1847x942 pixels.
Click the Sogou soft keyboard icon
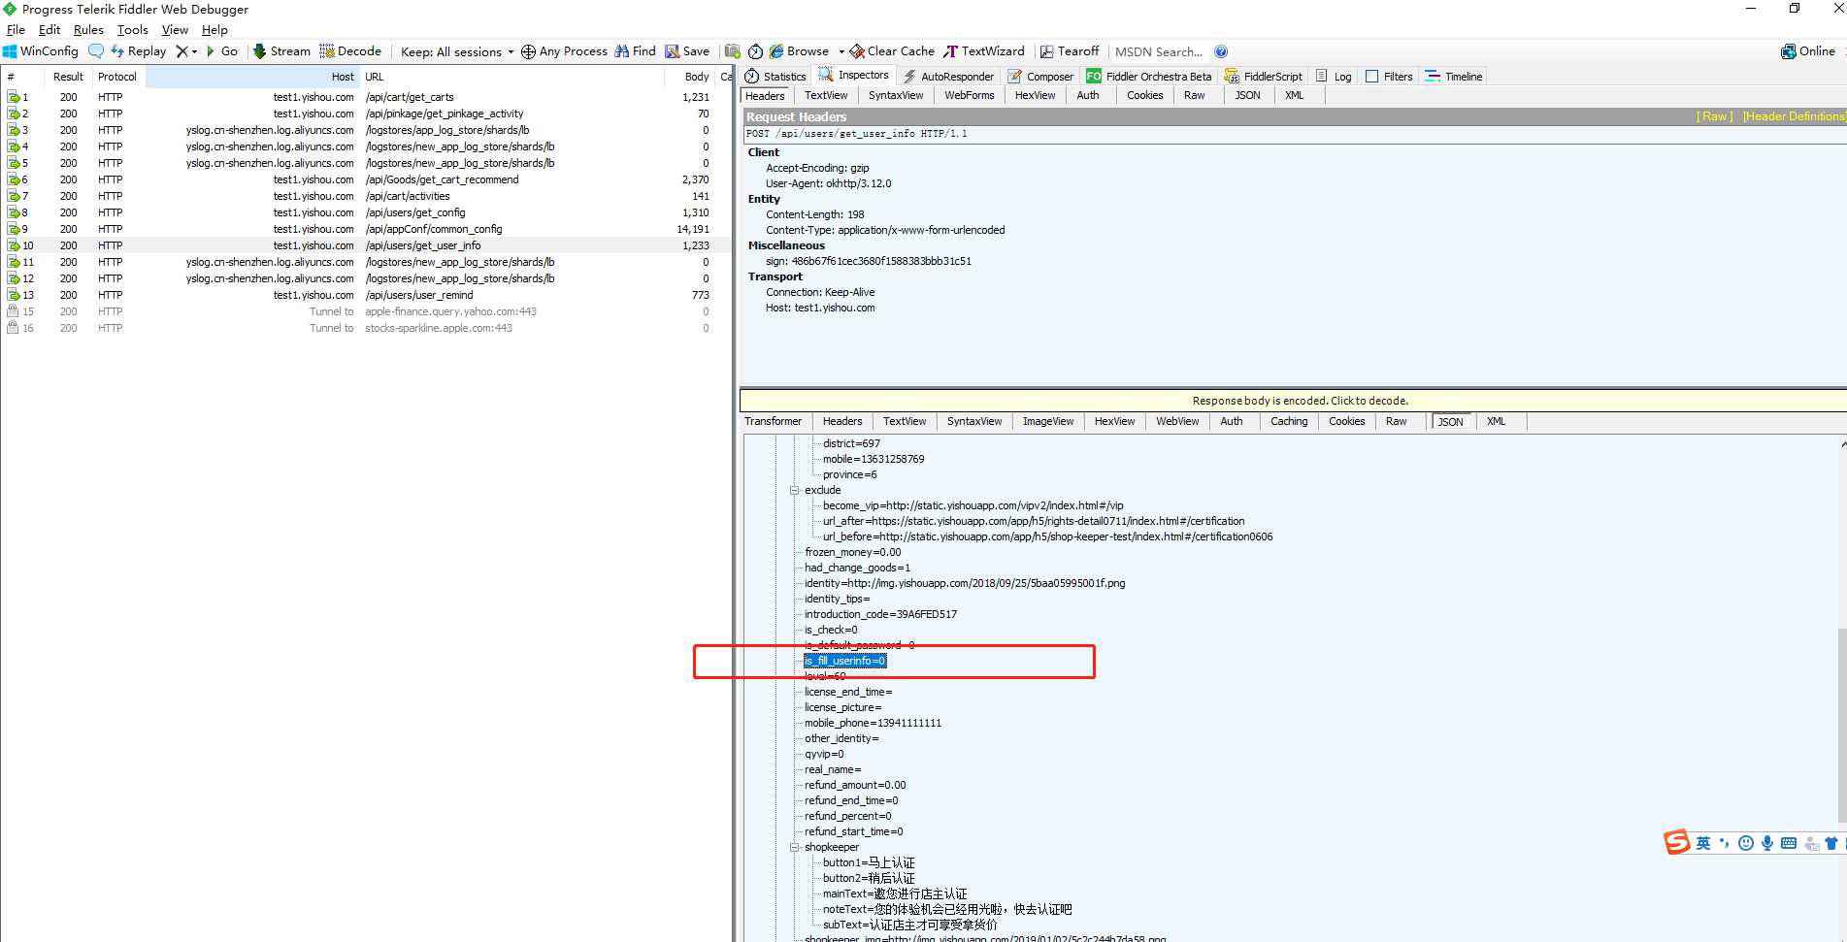click(x=1789, y=843)
